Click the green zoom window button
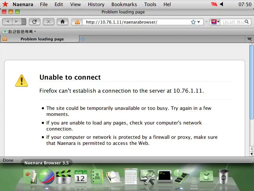Viewport: 254px width, 191px height. [17, 12]
